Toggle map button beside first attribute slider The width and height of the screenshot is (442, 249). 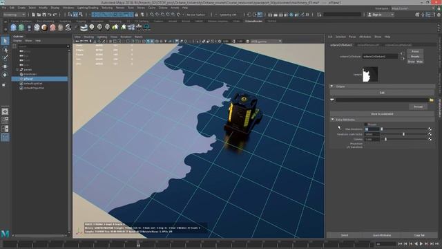tap(430, 129)
